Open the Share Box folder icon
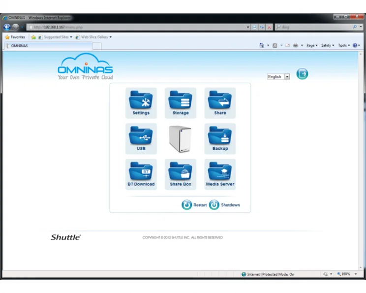This screenshot has height=293, width=366. (x=181, y=174)
